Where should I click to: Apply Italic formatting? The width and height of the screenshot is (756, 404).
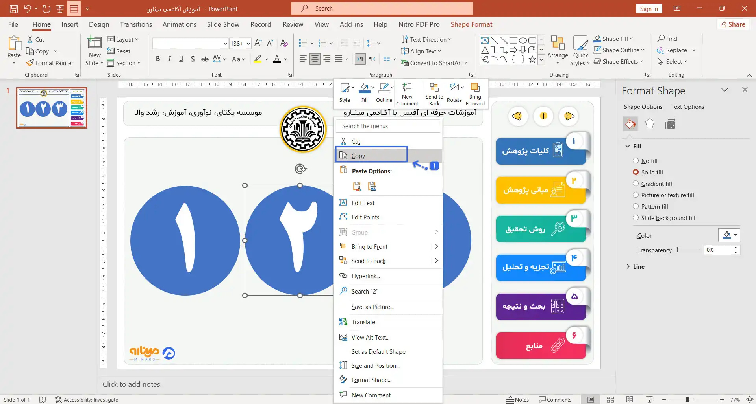(x=169, y=59)
